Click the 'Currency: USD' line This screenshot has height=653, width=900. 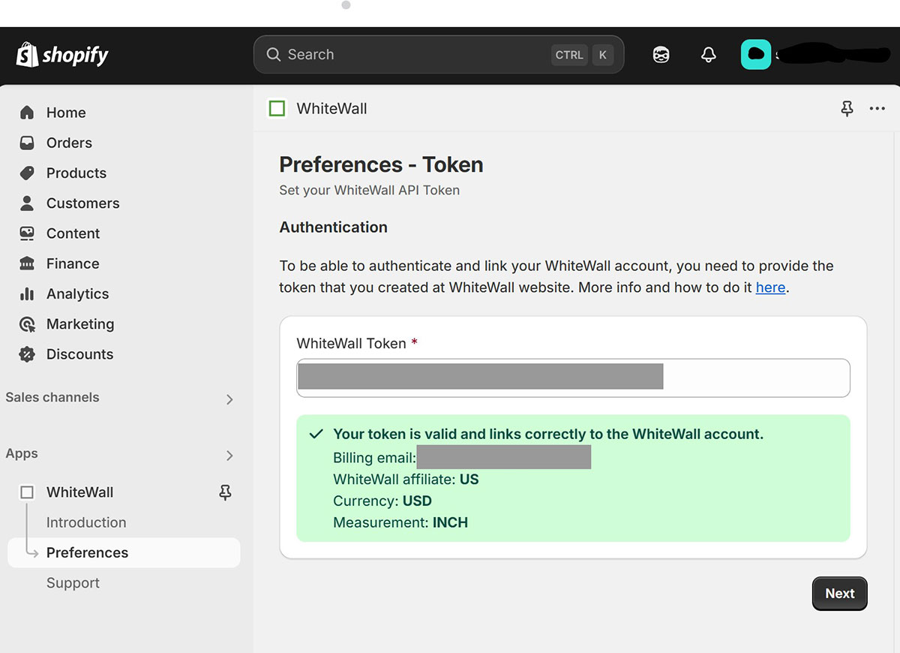[x=382, y=501]
